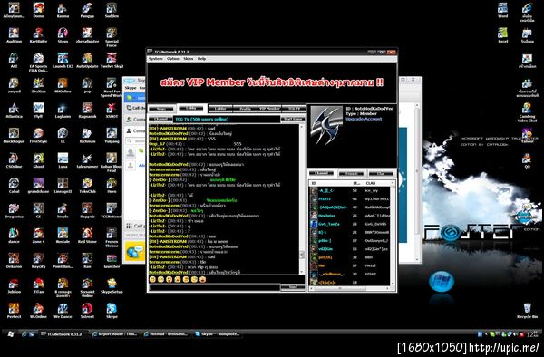Switch to the News tab
544x357 pixels.
click(x=161, y=109)
